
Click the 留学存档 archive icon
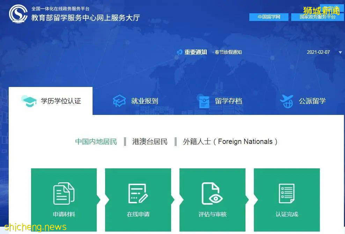[204, 101]
